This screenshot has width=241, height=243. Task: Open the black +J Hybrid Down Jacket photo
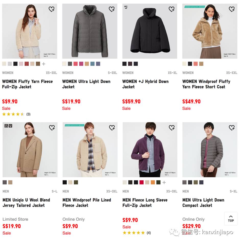tap(150, 31)
